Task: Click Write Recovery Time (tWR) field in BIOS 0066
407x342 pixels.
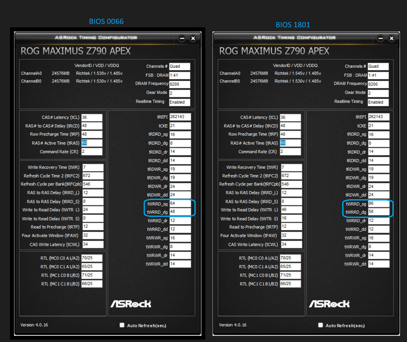Action: [93, 167]
